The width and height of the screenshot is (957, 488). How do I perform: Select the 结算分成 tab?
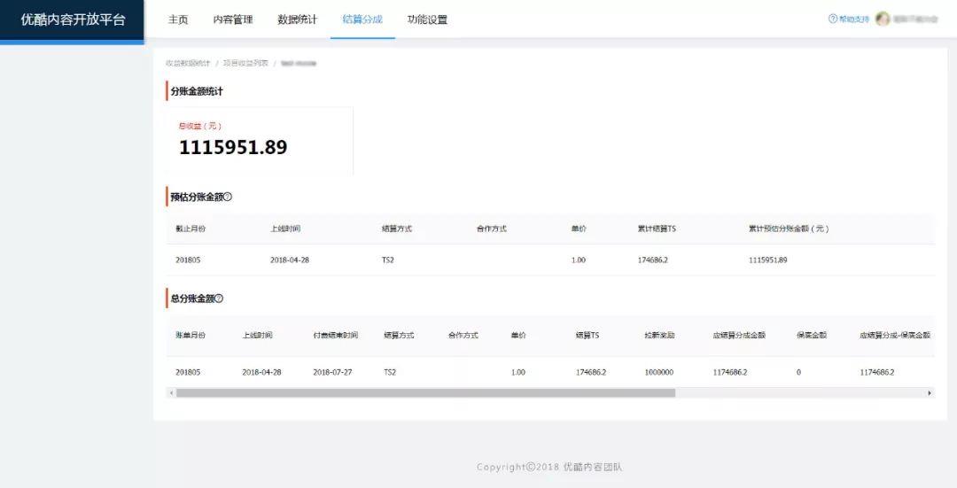click(362, 19)
